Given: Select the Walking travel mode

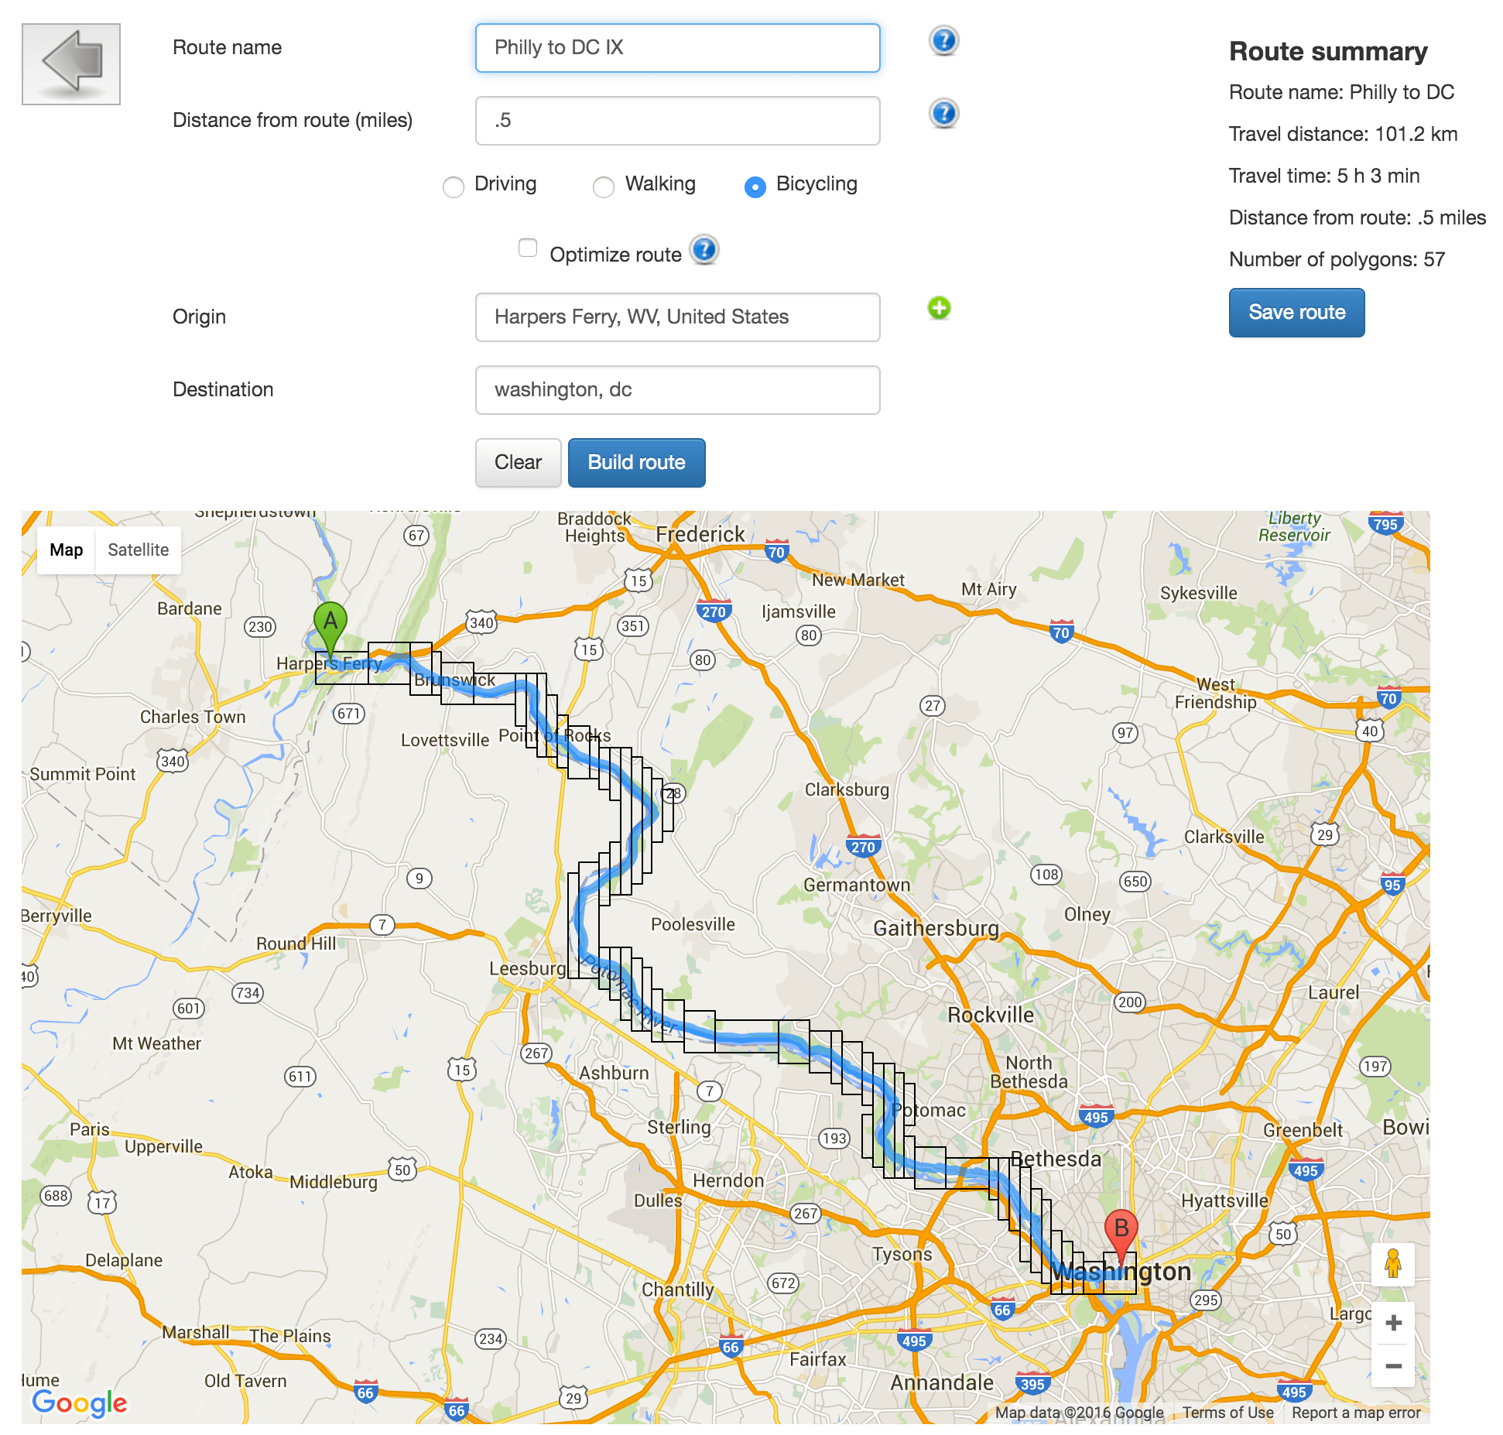Looking at the screenshot, I should (x=604, y=187).
